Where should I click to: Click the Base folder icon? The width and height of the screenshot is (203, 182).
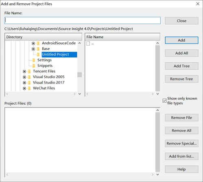click(38, 49)
